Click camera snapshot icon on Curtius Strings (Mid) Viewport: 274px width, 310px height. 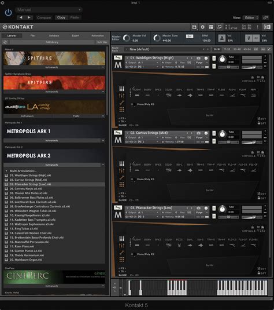[198, 133]
